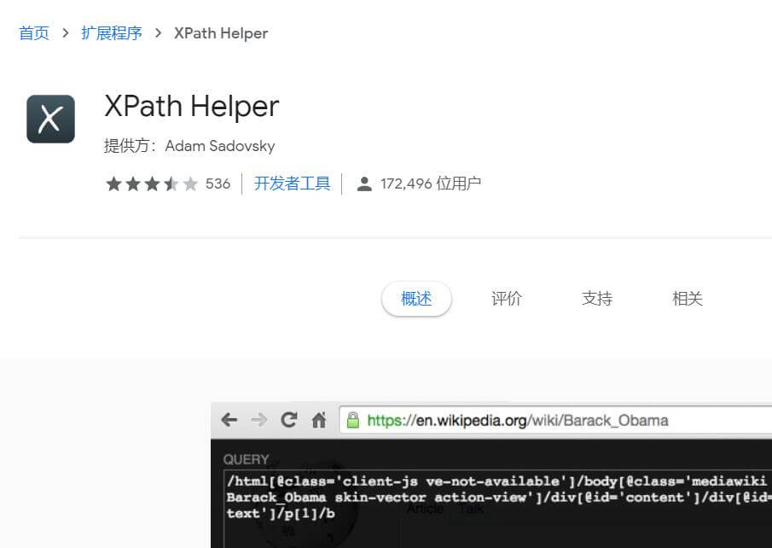Viewport: 772px width, 548px height.
Task: Click the star rating icons
Action: click(151, 184)
